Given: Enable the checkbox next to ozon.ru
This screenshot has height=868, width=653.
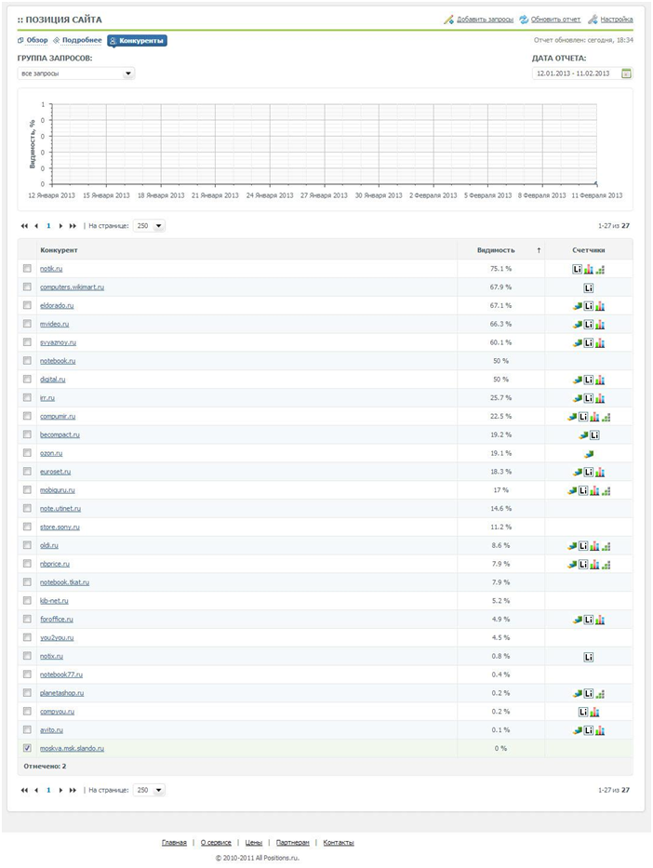Looking at the screenshot, I should [x=27, y=453].
